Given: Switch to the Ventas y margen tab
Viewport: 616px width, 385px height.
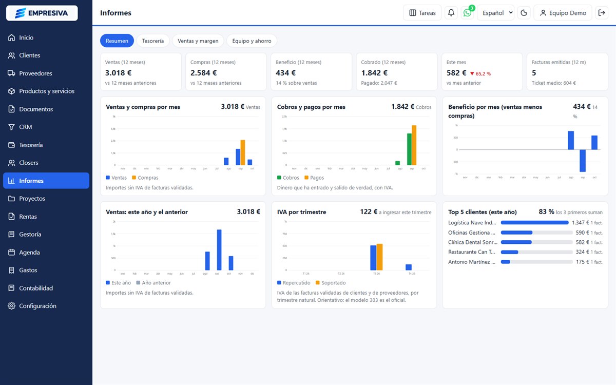Looking at the screenshot, I should (x=198, y=41).
